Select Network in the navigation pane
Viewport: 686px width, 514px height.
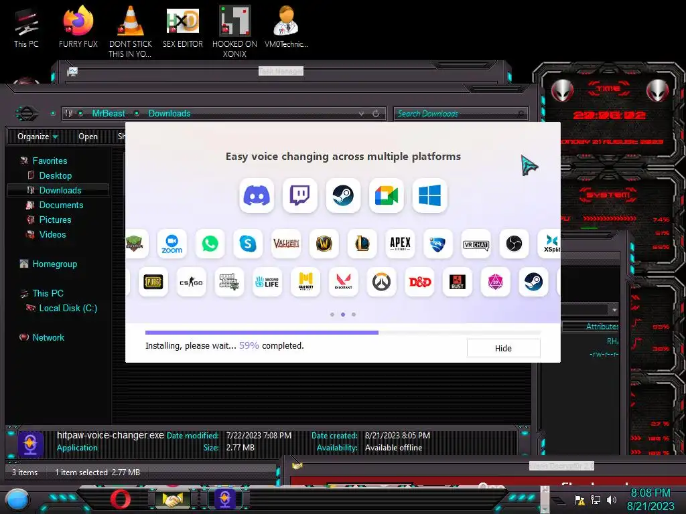(48, 337)
